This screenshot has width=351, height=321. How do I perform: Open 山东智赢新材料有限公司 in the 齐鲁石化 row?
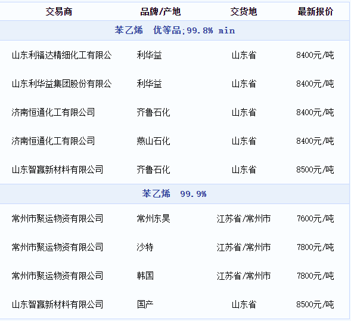(x=58, y=169)
